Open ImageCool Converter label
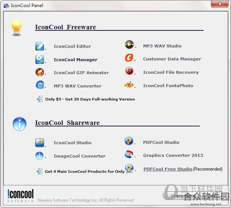 coord(80,156)
